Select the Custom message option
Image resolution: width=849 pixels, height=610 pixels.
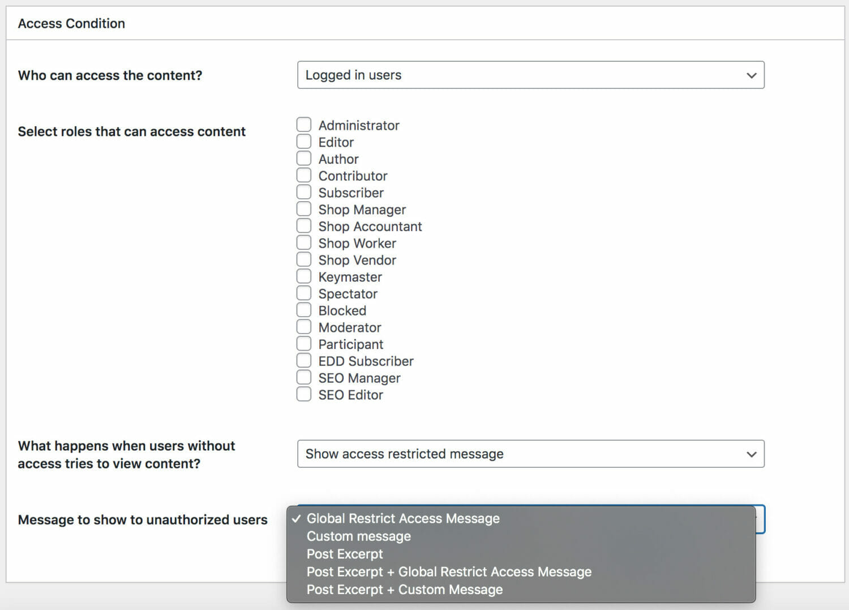click(521, 536)
